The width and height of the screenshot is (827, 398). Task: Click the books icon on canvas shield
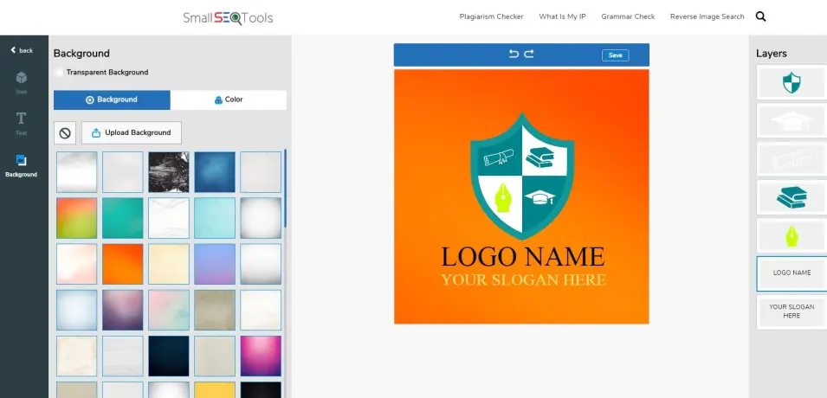(540, 157)
